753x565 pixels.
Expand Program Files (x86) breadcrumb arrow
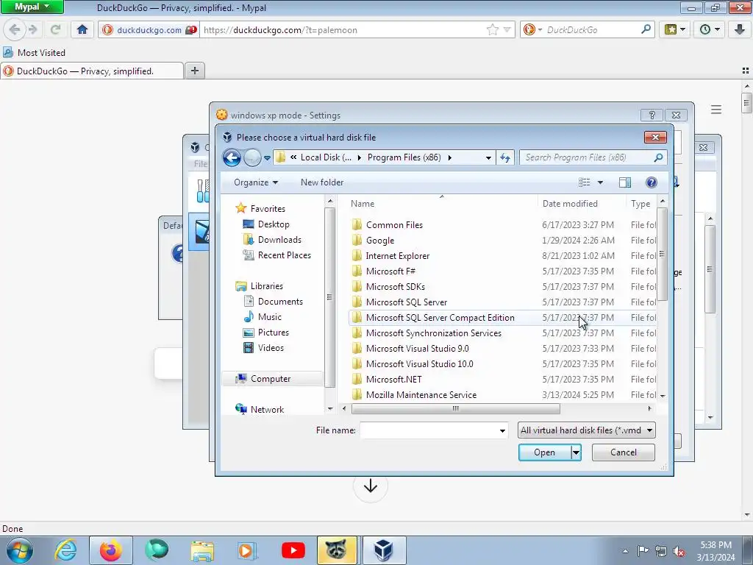coord(450,157)
